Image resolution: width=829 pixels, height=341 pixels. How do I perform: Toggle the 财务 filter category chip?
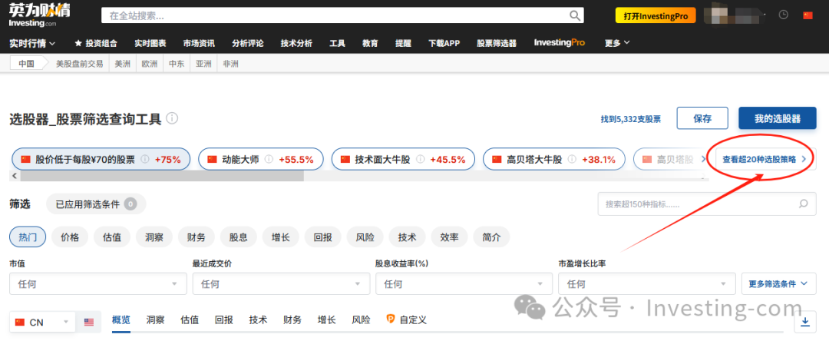(197, 237)
